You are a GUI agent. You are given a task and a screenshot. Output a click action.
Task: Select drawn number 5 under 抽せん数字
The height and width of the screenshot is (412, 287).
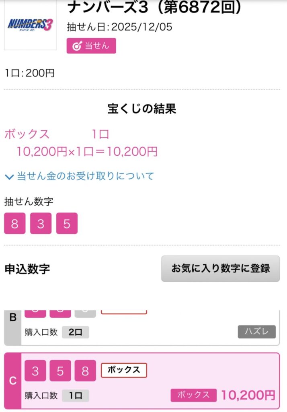tap(67, 223)
